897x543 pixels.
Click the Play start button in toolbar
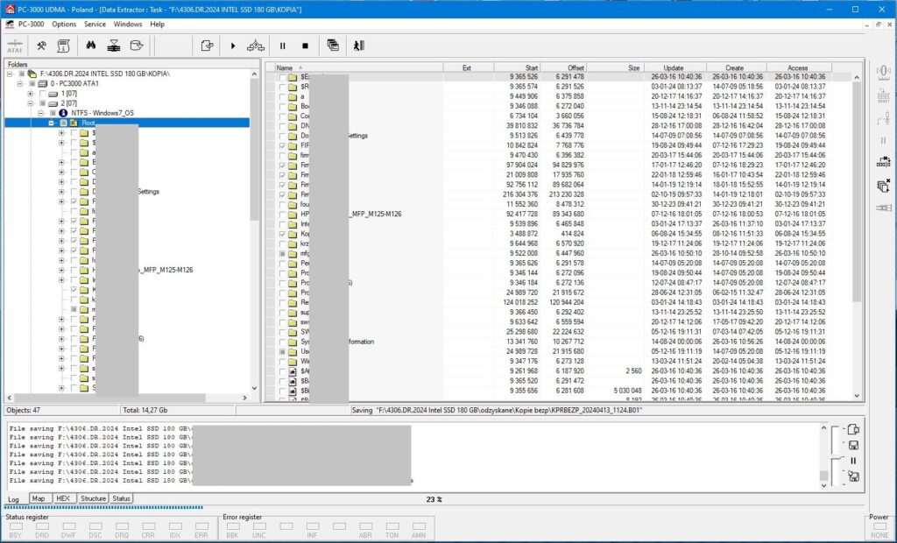pos(233,46)
